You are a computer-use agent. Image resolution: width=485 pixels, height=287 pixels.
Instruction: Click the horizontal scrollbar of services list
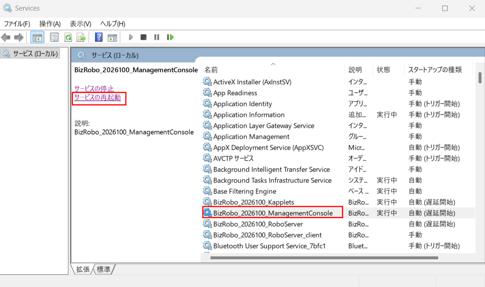point(324,258)
